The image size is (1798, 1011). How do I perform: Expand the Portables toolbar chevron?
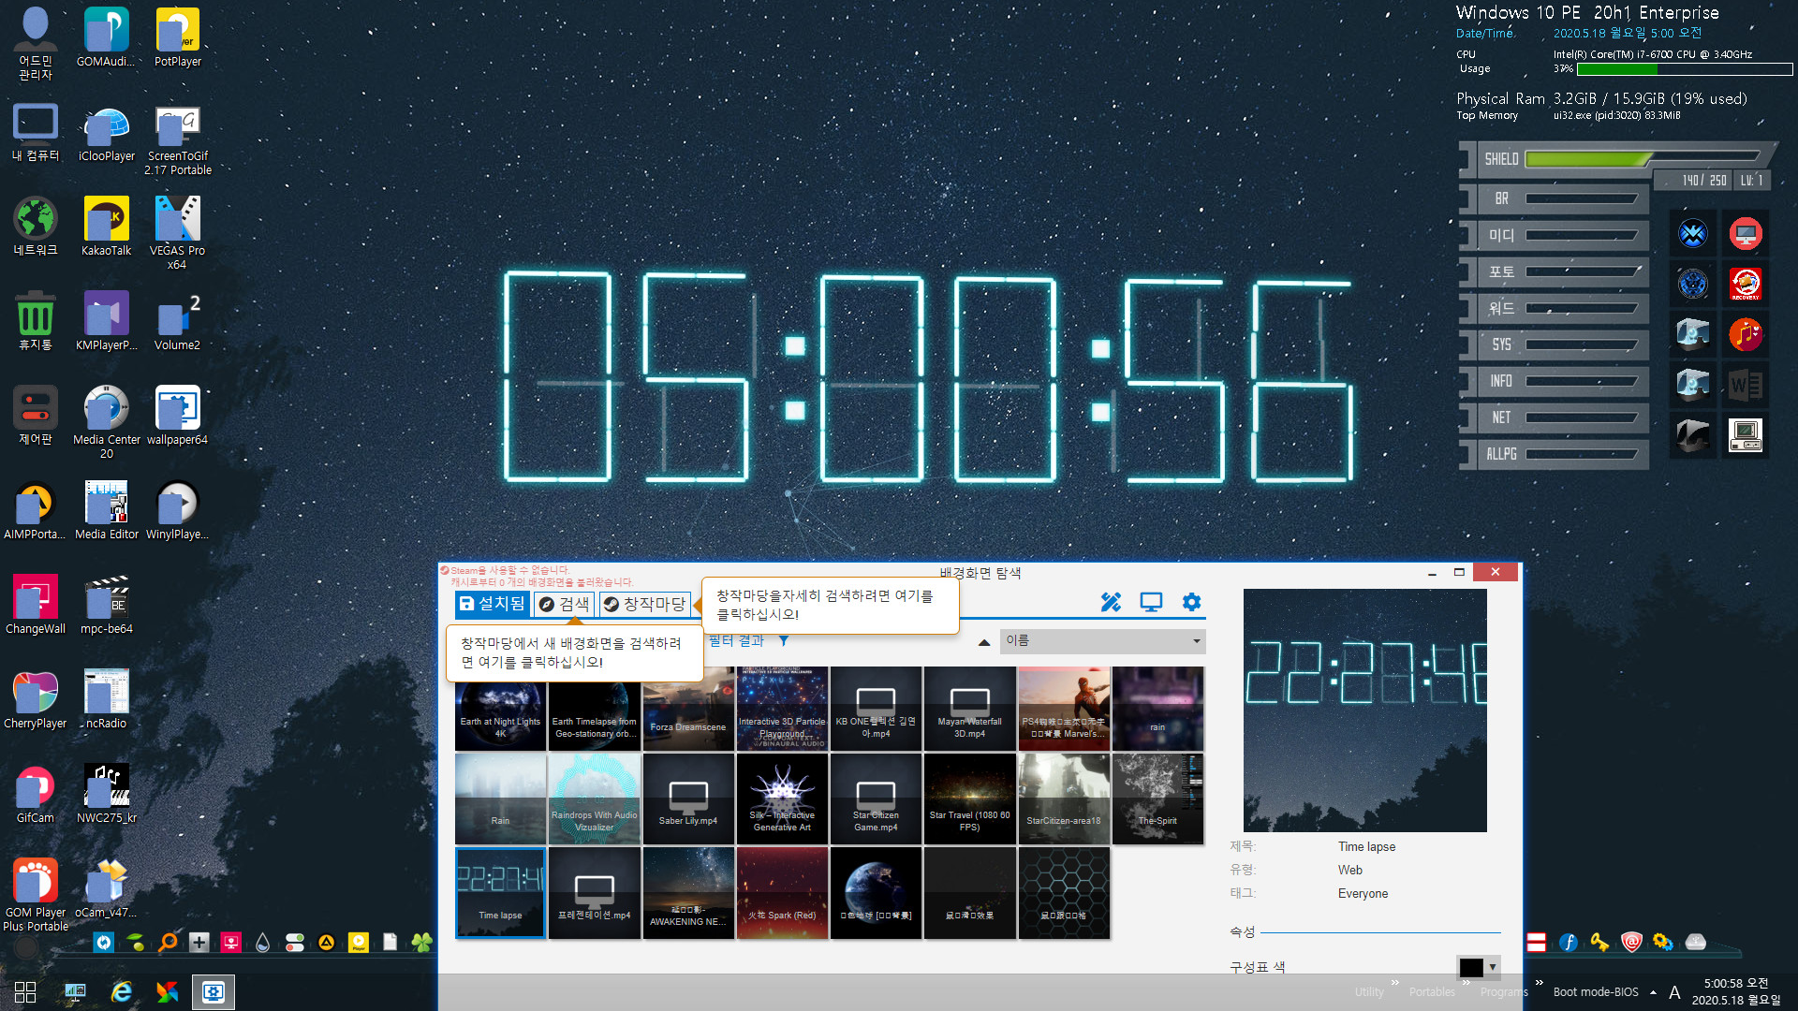coord(1466,982)
